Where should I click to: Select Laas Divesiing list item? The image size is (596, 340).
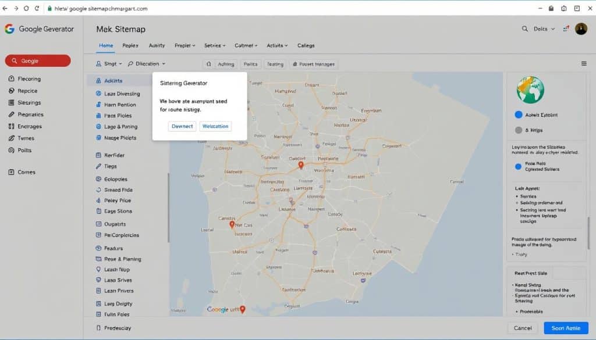click(x=118, y=94)
